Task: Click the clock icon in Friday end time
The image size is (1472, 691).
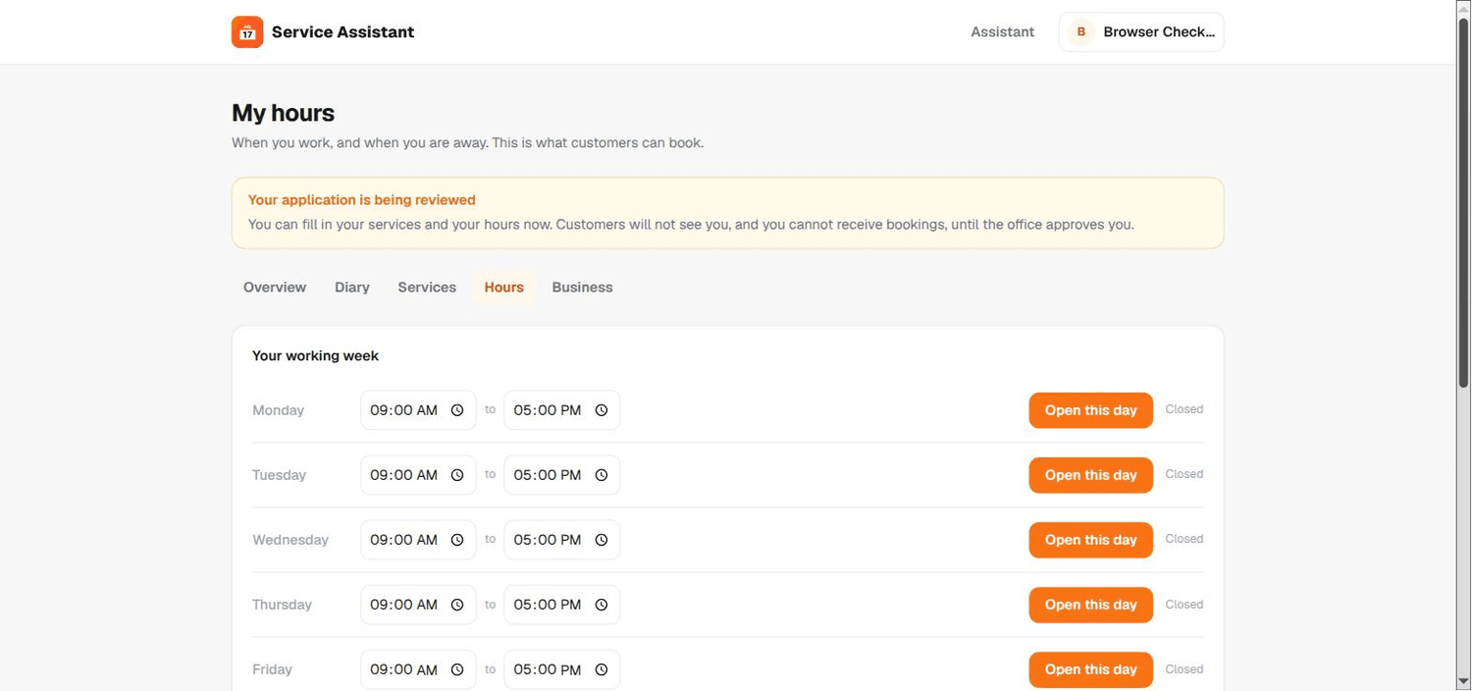Action: coord(602,669)
